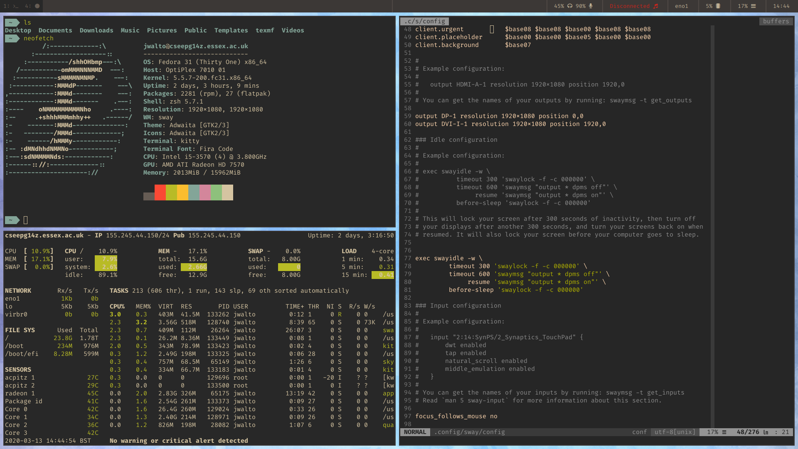Click the 'GPU: AMD ATI Radeon HD 7570' line
This screenshot has width=798, height=449.
click(x=194, y=165)
